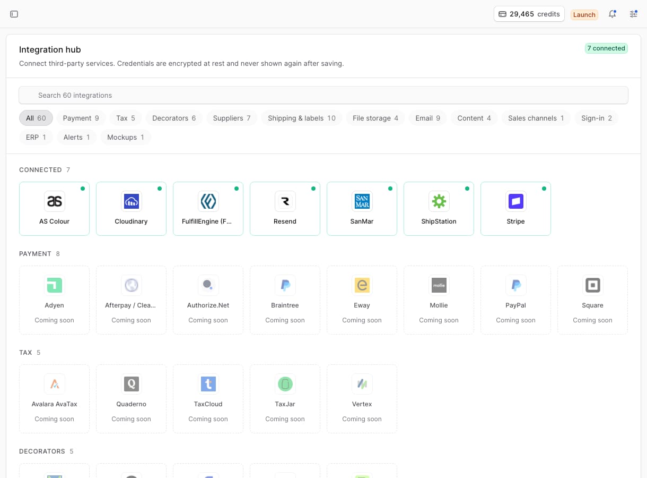Click the Mollie logo
This screenshot has height=478, width=647.
[x=439, y=285]
